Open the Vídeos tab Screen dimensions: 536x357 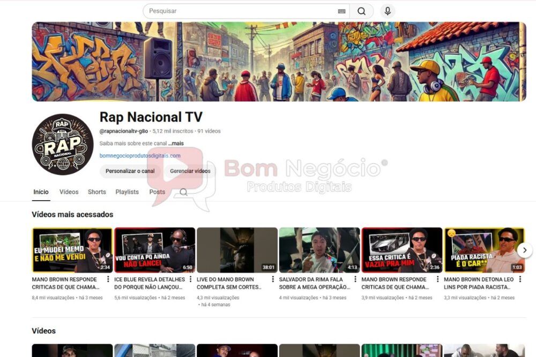tap(69, 192)
